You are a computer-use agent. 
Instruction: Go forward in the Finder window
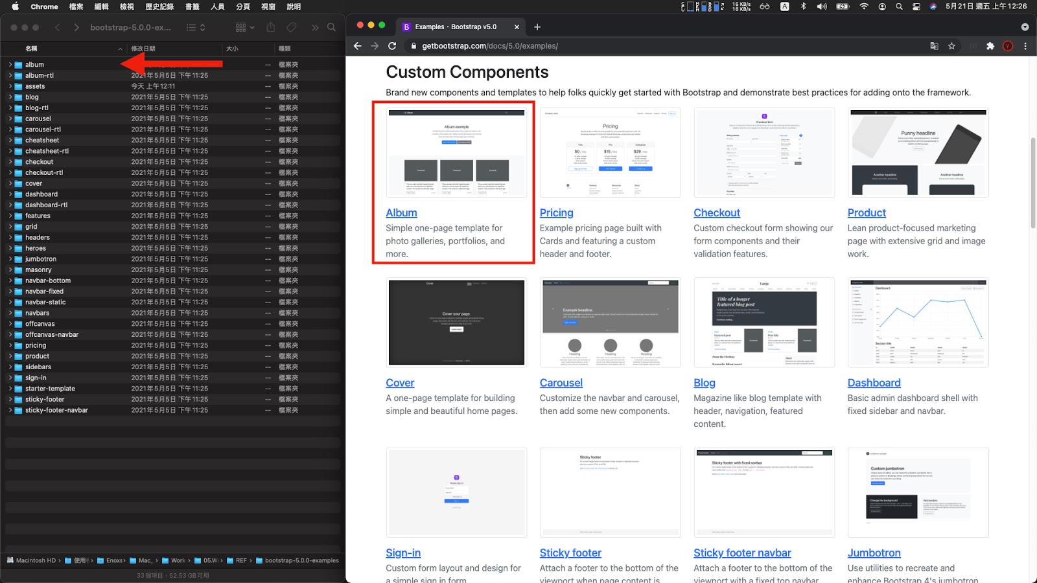click(x=76, y=27)
